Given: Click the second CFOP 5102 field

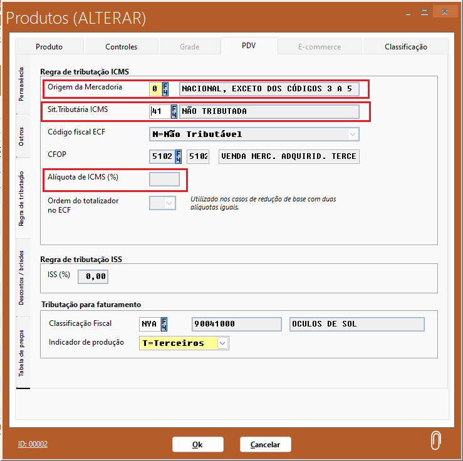Looking at the screenshot, I should pyautogui.click(x=198, y=156).
